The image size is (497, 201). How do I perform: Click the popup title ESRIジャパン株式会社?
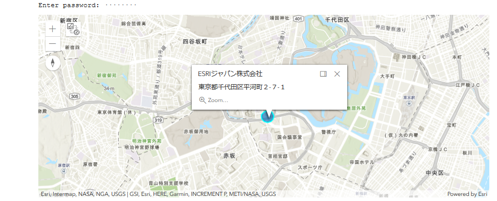230,74
